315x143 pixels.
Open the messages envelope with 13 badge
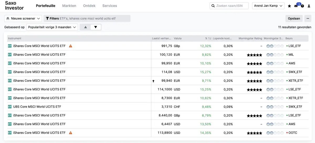tap(296, 6)
